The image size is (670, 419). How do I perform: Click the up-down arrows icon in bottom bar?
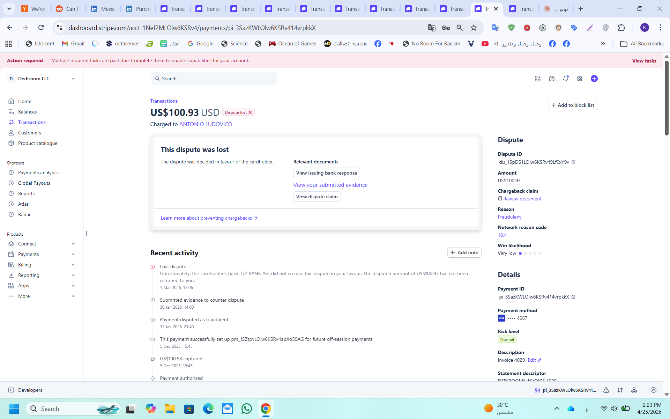pos(620,390)
